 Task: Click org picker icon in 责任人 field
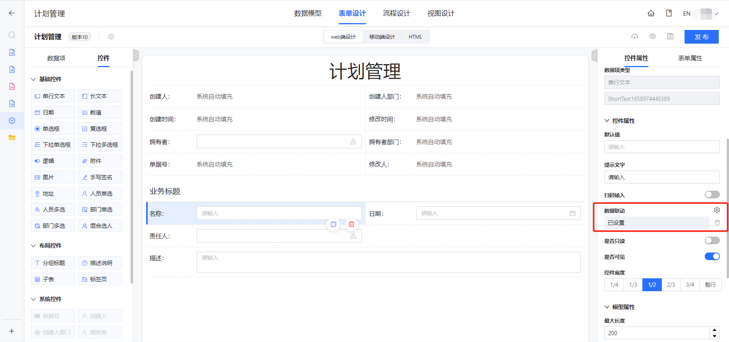tap(353, 236)
